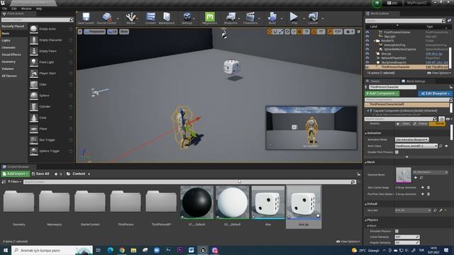Toggle Disable Post Process checkbox
The width and height of the screenshot is (454, 255).
[x=397, y=152]
